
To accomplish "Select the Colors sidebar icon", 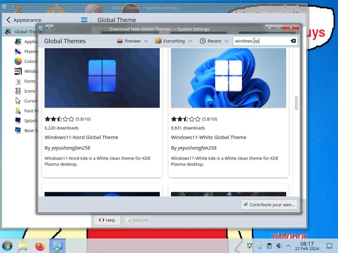I will click(18, 61).
